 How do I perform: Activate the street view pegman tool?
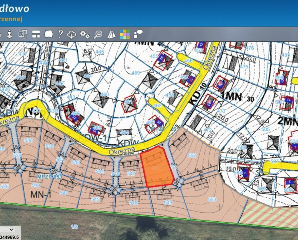click(9, 34)
